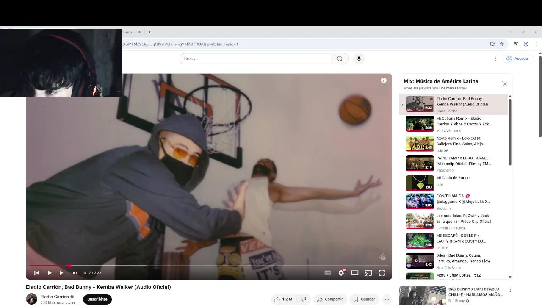Open YouTube settings three-dot menu
Image resolution: width=542 pixels, height=305 pixels.
coord(495,58)
